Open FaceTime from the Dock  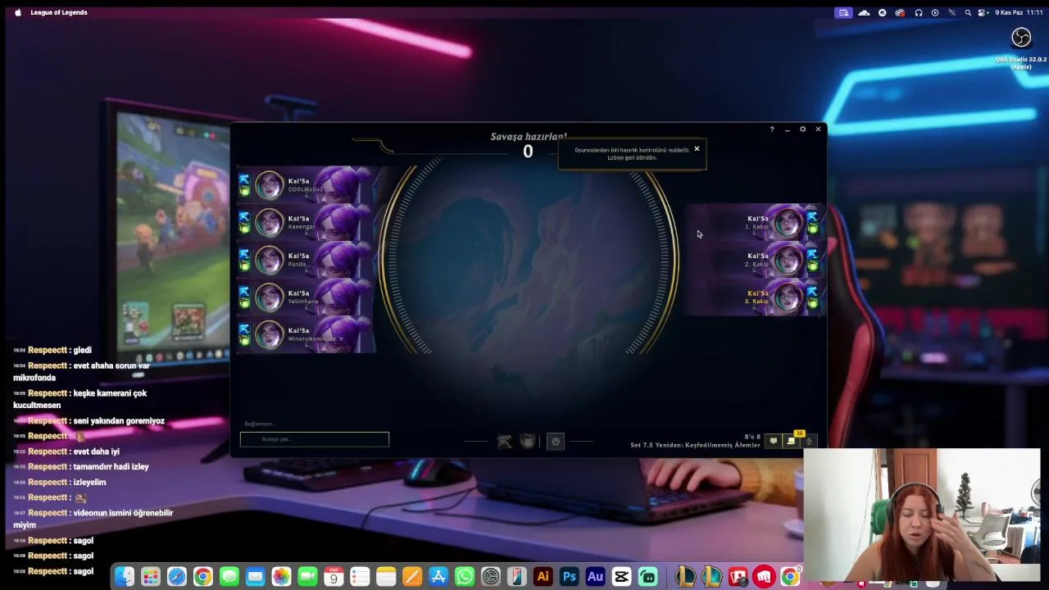coord(307,577)
